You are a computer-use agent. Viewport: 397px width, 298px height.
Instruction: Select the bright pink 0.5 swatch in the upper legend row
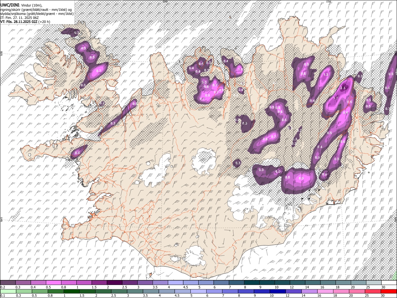(53, 282)
